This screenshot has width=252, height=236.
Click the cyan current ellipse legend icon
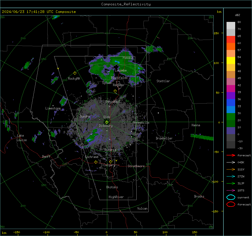pos(231,197)
